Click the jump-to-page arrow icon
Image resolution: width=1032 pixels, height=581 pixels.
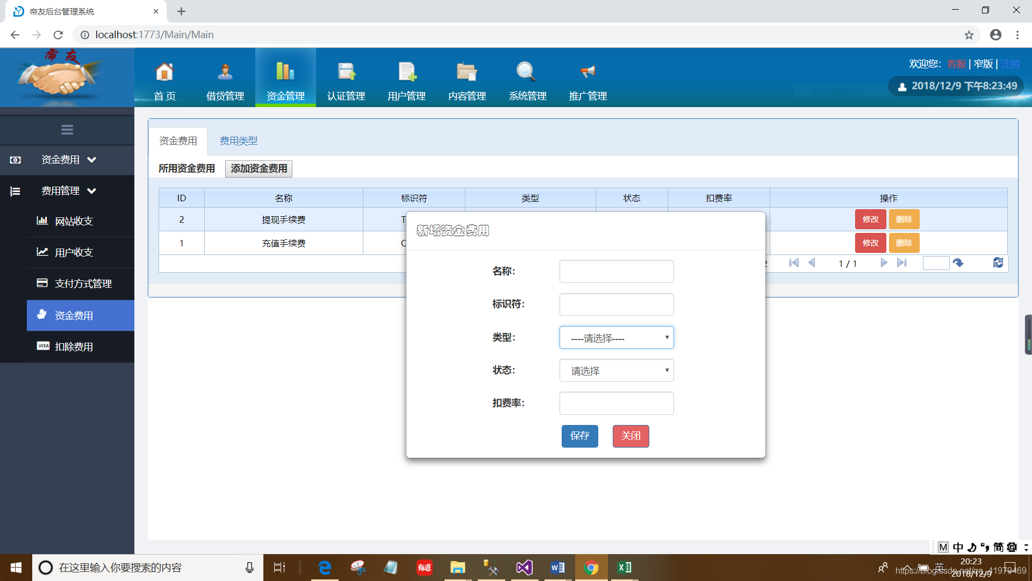coord(958,263)
